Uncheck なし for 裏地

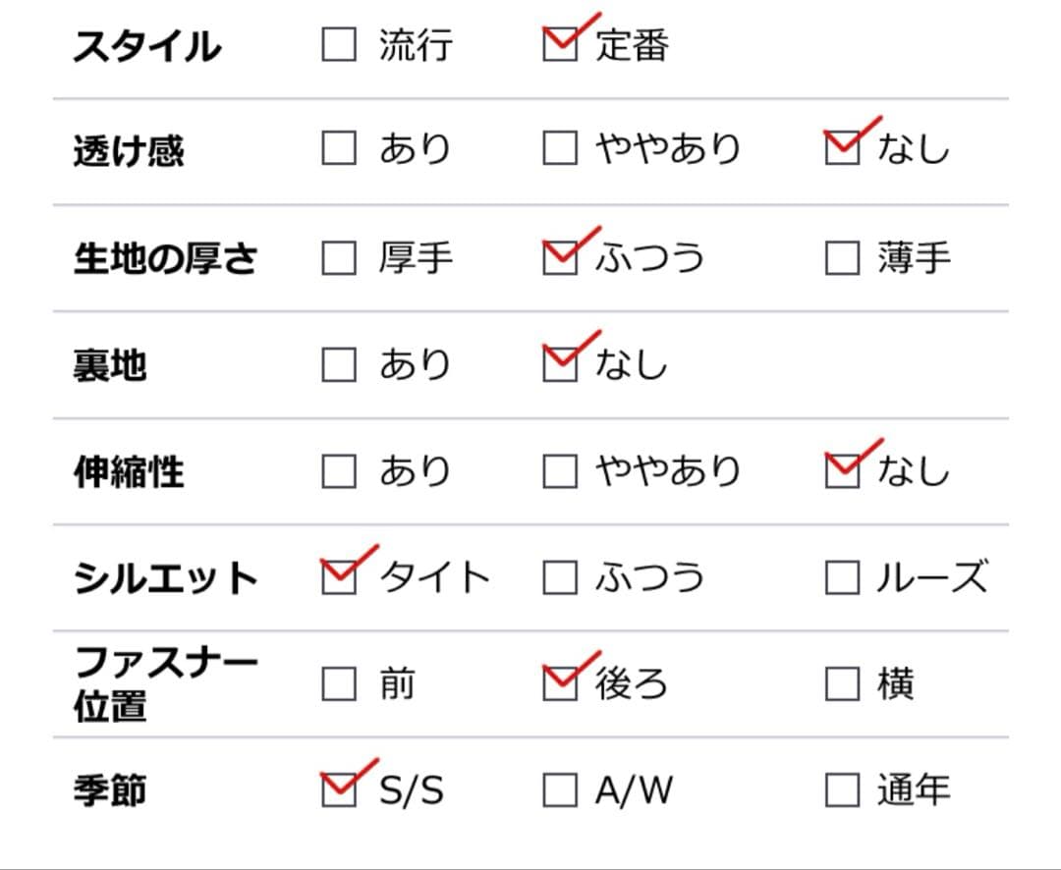(560, 364)
